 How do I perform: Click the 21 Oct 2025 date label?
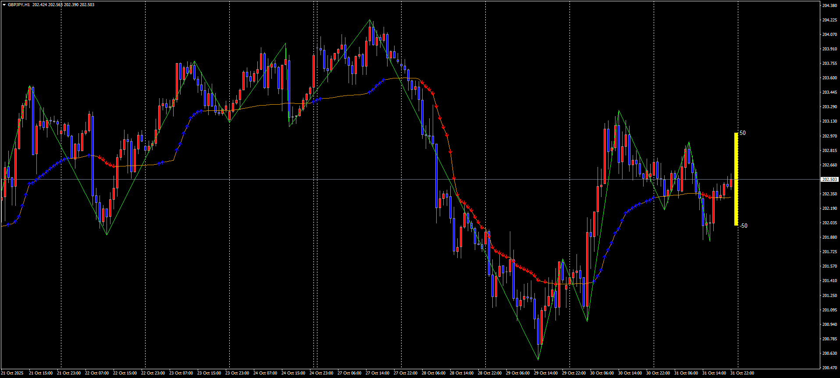point(12,373)
